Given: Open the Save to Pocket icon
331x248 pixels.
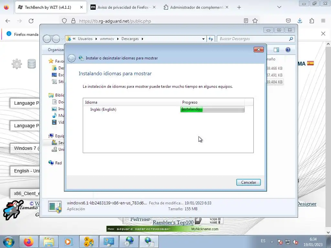Looking at the screenshot, I should pyautogui.click(x=288, y=21).
